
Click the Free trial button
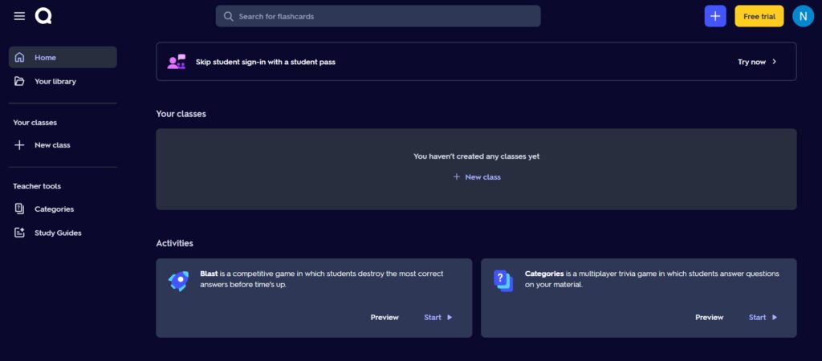tap(759, 16)
